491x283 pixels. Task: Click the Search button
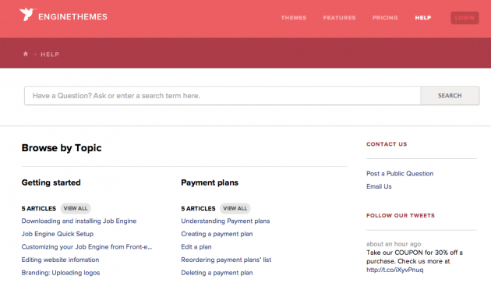pyautogui.click(x=450, y=96)
